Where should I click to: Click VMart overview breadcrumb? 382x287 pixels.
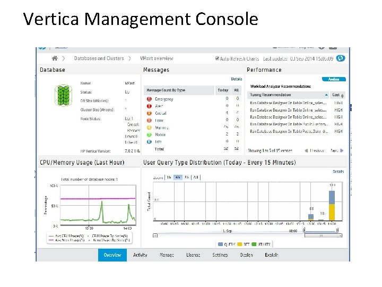pyautogui.click(x=157, y=58)
